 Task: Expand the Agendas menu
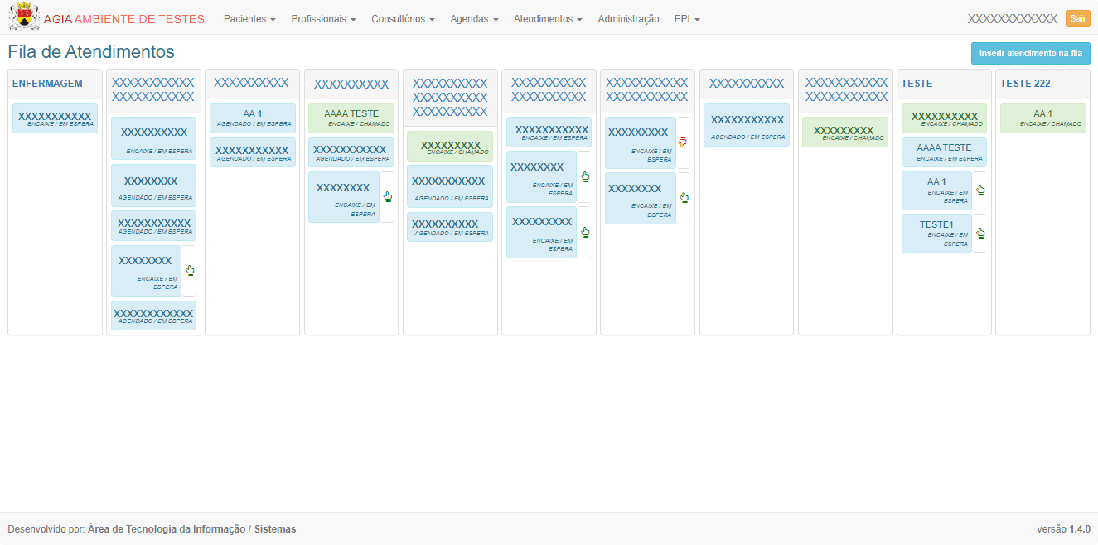(474, 18)
